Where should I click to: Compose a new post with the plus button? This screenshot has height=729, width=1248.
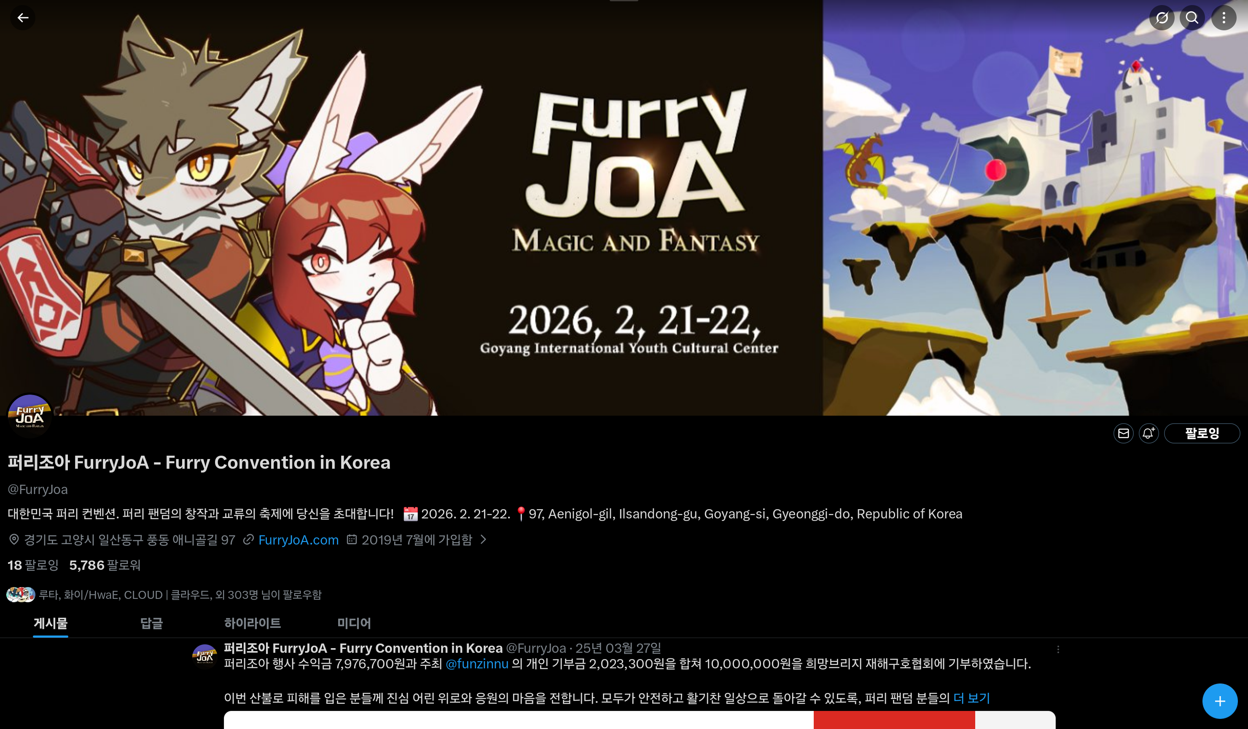[1220, 701]
